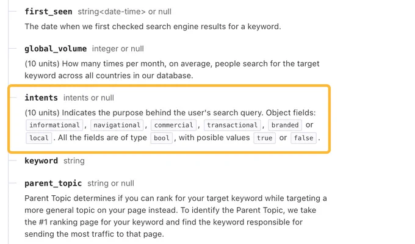
Task: Click the intents field heading
Action: [x=41, y=98]
